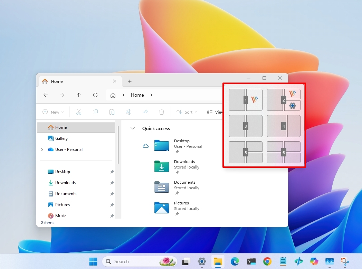Open Notepad from the taskbar
The image size is (362, 269).
(283, 261)
